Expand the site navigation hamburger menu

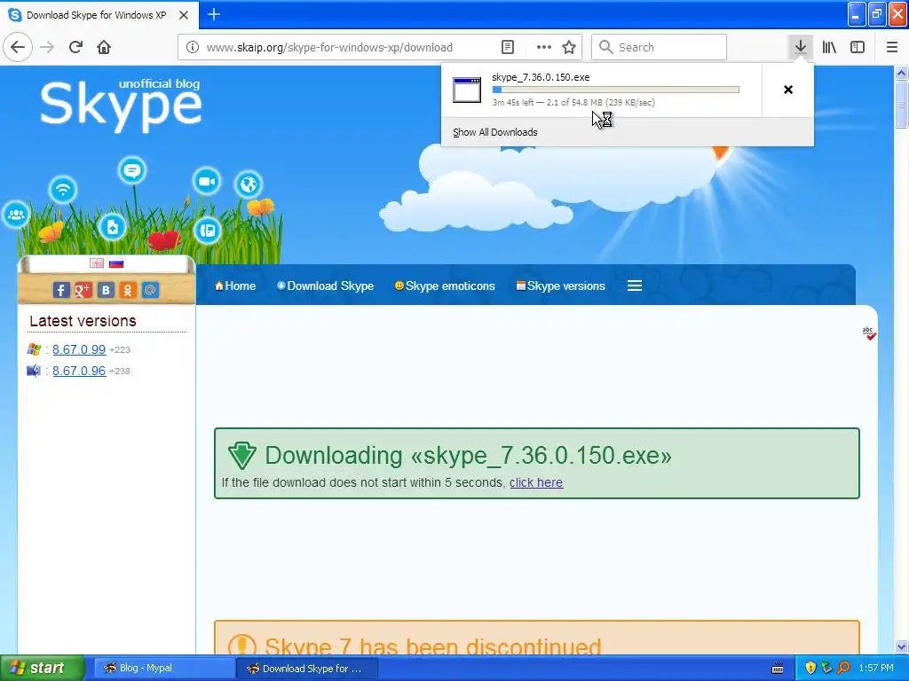(635, 286)
